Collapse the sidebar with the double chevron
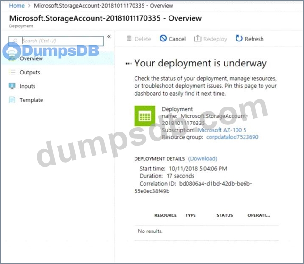The image size is (304, 264). coord(109,37)
